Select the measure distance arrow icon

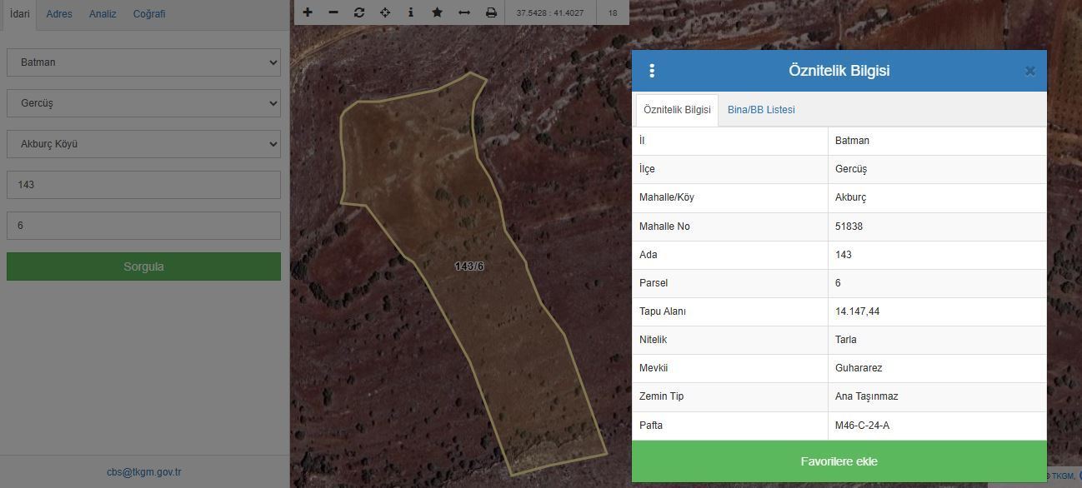coord(464,12)
